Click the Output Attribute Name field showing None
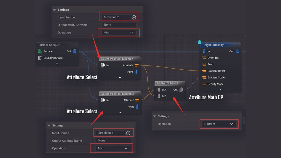 (x=119, y=25)
